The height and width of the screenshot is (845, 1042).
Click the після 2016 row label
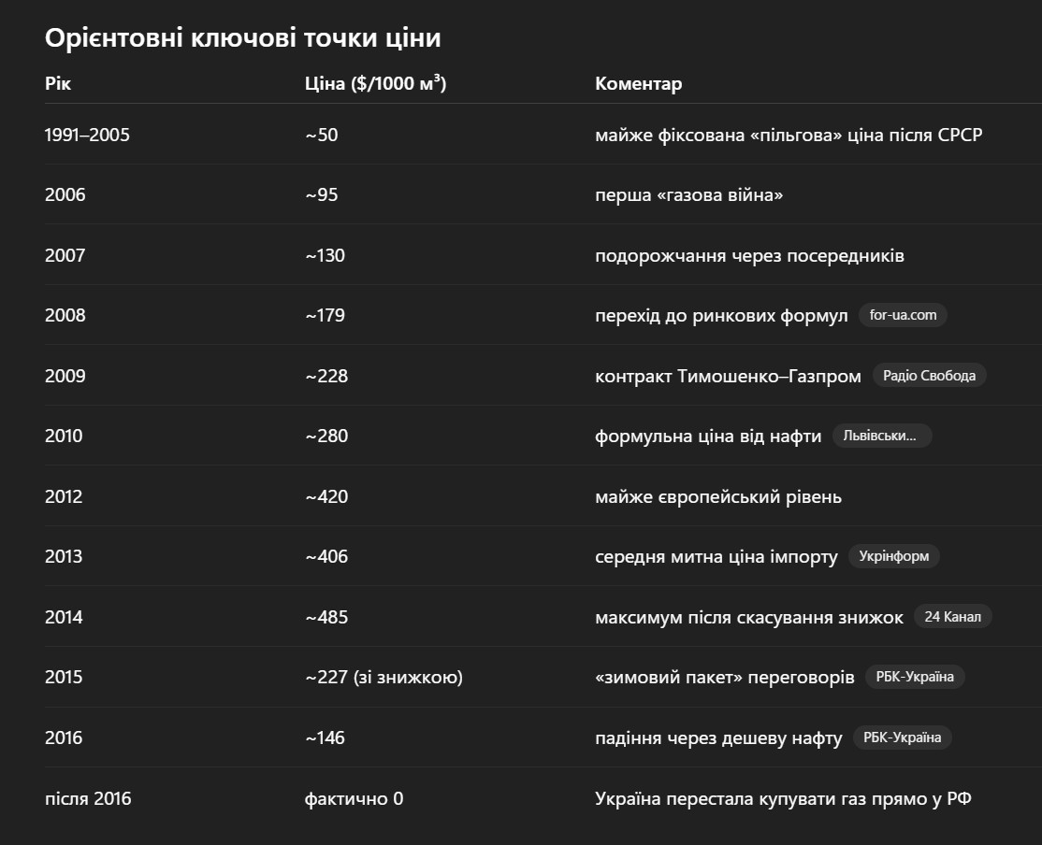pos(88,798)
